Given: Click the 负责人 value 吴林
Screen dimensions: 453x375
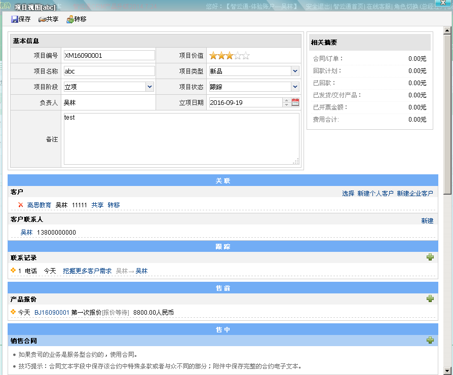Looking at the screenshot, I should pos(69,102).
